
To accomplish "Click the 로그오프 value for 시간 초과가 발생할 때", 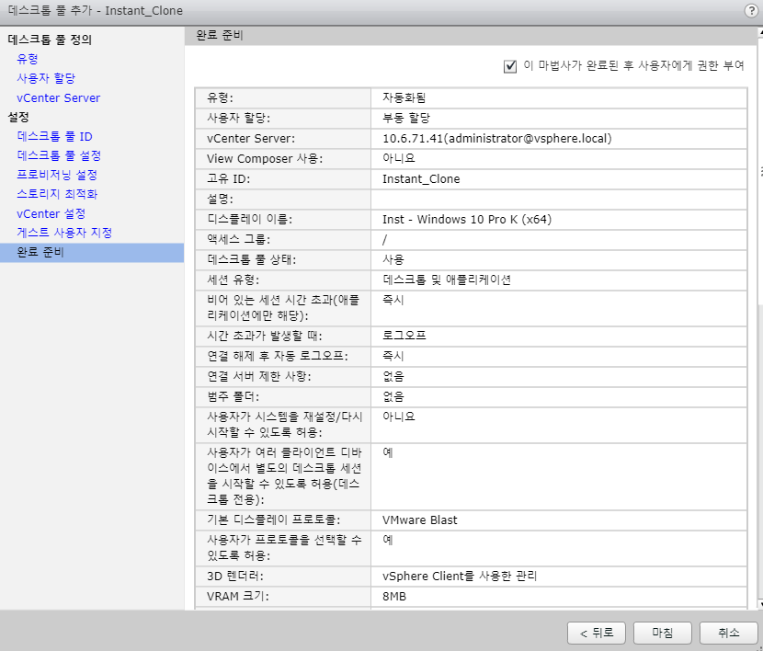I will point(404,336).
